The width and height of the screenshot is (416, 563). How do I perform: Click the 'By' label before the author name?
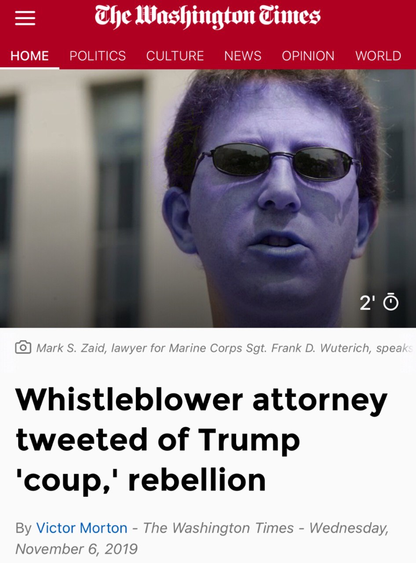[x=23, y=528]
